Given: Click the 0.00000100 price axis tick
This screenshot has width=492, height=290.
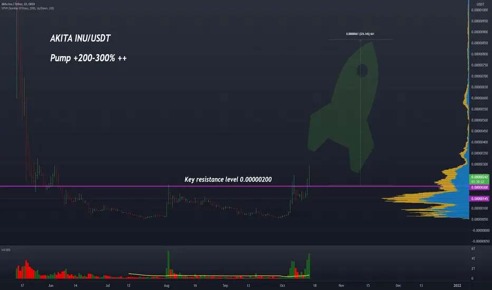Looking at the screenshot, I should coord(480,208).
